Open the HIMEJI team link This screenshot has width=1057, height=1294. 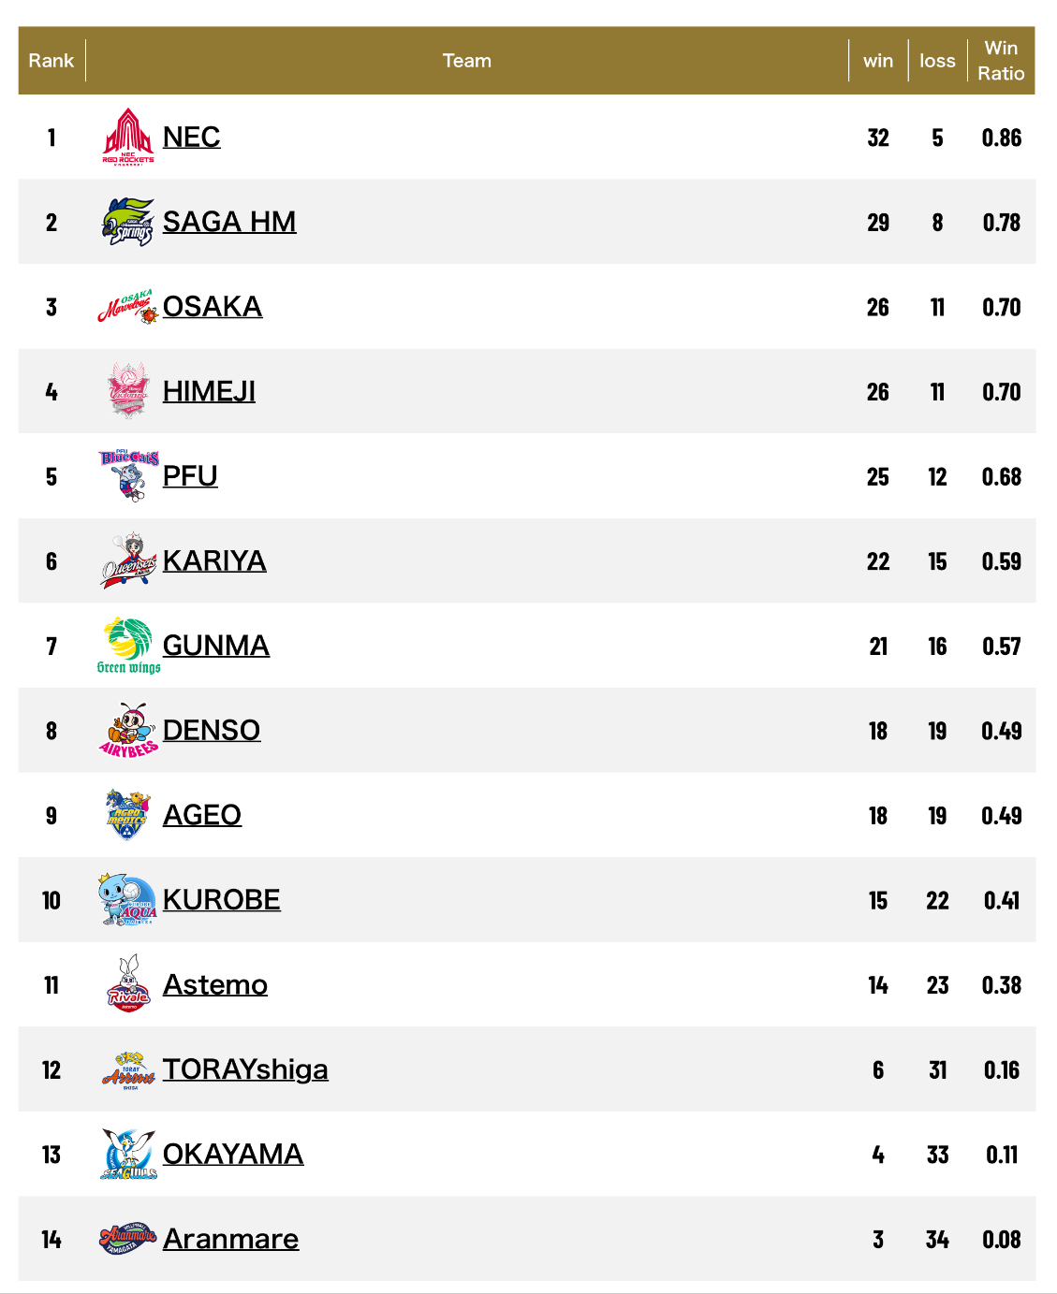click(x=209, y=391)
